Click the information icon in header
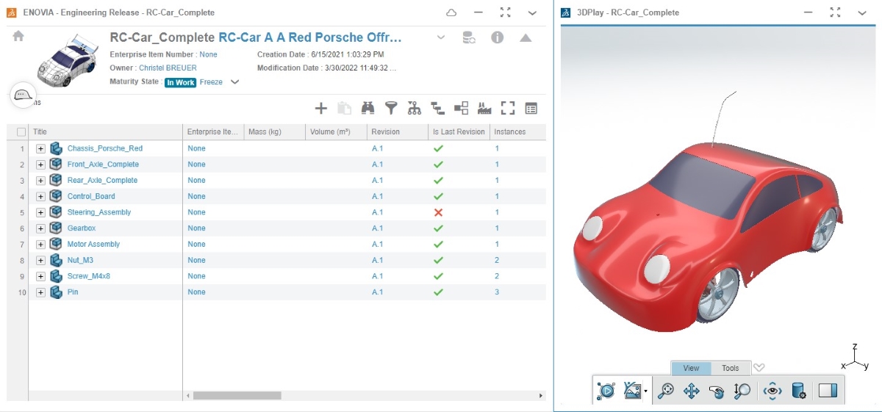The image size is (882, 412). tap(498, 37)
